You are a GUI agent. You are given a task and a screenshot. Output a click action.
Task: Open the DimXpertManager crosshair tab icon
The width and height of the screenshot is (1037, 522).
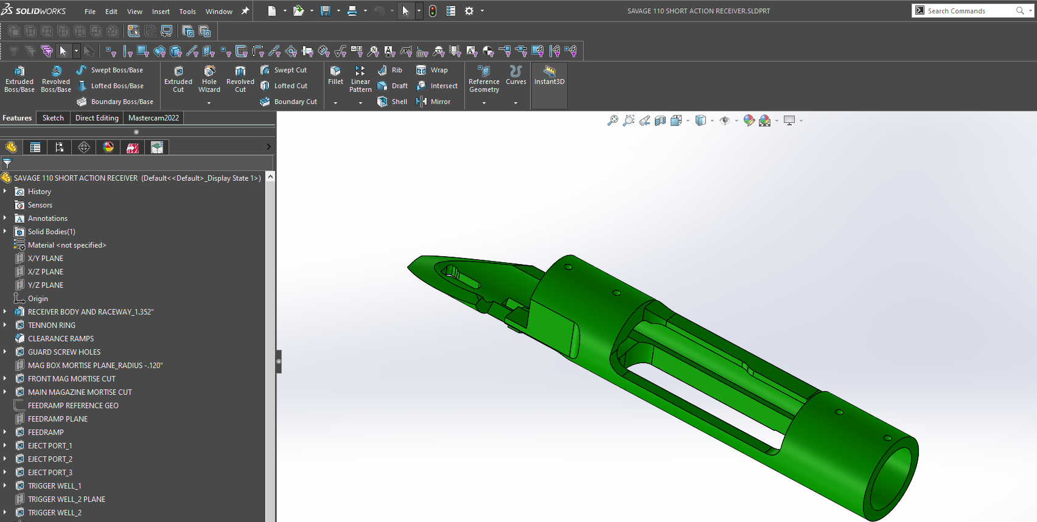(84, 147)
